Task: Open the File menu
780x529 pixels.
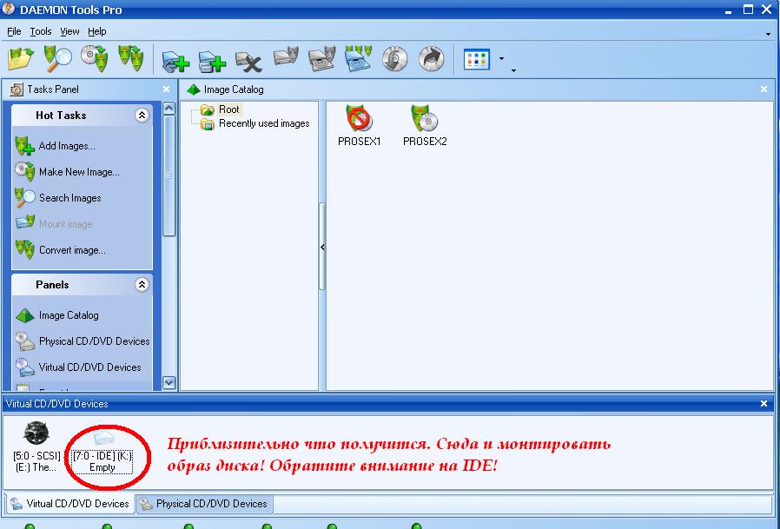Action: 14,31
